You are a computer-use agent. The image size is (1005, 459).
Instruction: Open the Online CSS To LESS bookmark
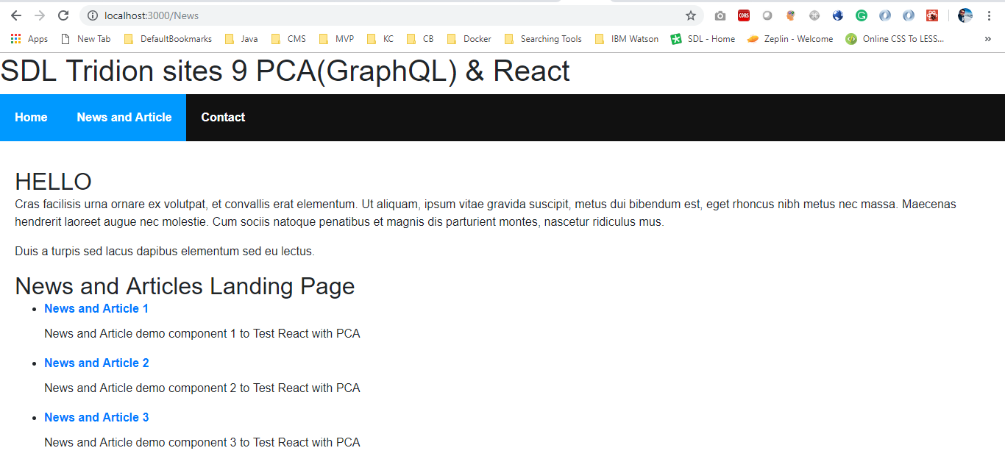pyautogui.click(x=895, y=39)
